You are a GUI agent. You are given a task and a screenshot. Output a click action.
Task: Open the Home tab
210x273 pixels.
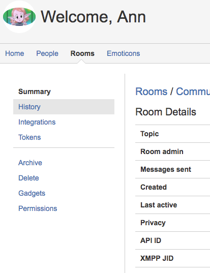(15, 53)
